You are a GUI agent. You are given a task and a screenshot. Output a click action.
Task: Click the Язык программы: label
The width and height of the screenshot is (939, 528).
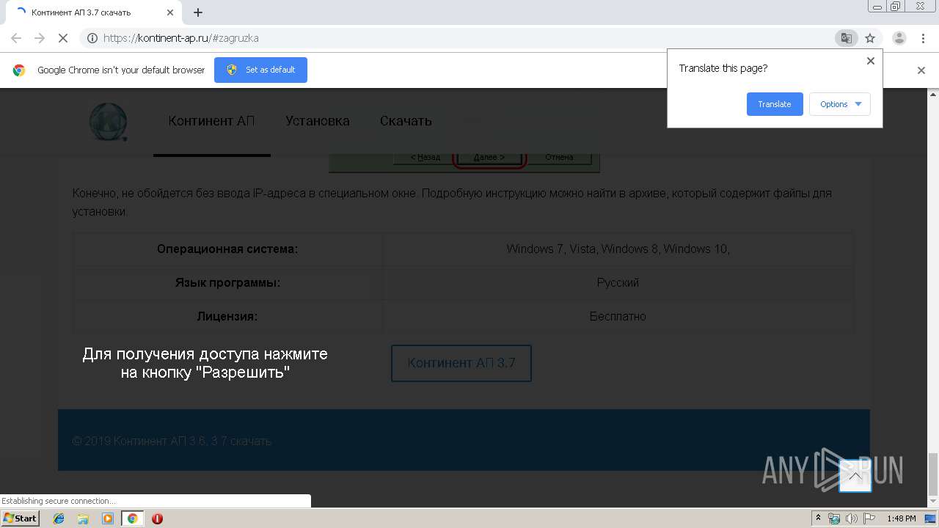[227, 283]
